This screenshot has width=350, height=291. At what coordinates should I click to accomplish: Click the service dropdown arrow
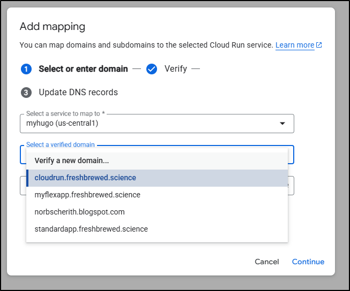[x=282, y=124]
